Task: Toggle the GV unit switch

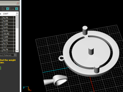Action: [x=6, y=9]
